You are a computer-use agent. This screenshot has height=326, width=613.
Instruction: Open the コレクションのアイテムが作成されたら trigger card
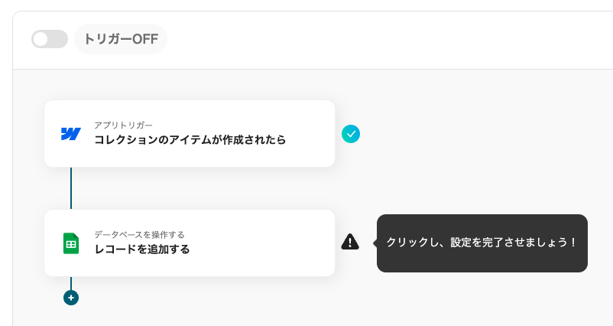pos(190,139)
